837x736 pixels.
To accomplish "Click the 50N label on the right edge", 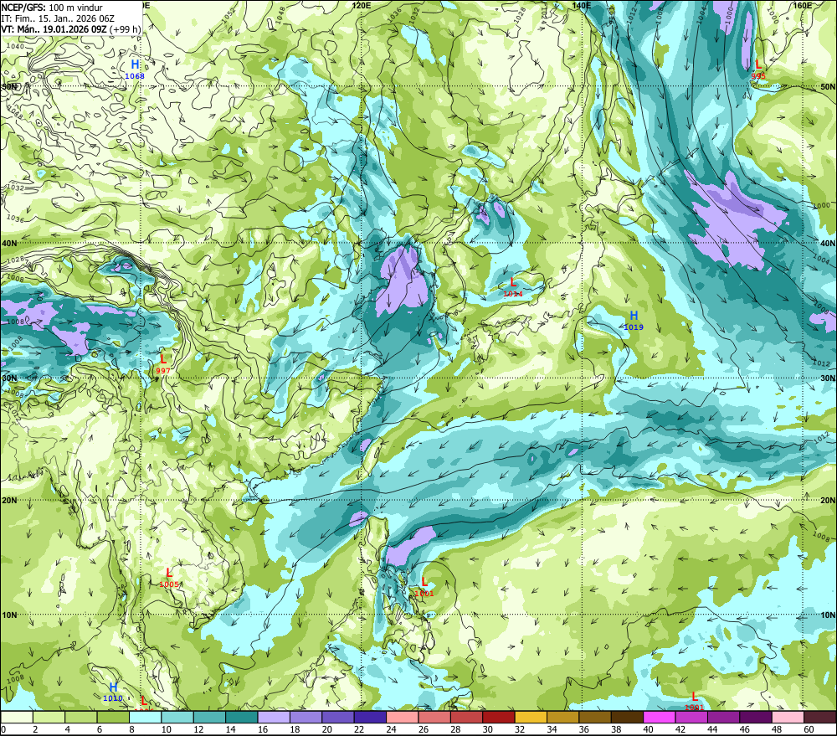I will (828, 86).
